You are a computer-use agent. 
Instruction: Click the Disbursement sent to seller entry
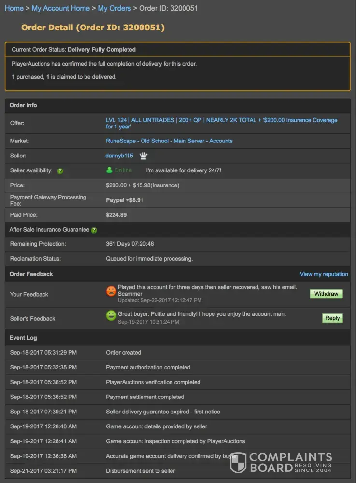(x=140, y=471)
